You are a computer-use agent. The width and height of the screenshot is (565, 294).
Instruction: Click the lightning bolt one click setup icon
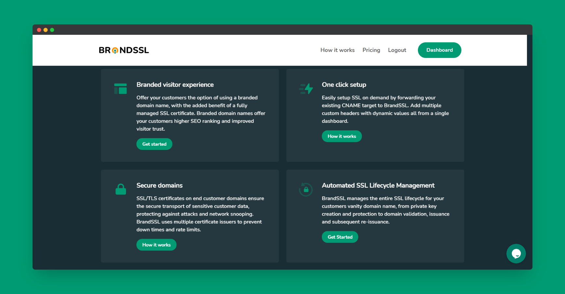click(306, 88)
